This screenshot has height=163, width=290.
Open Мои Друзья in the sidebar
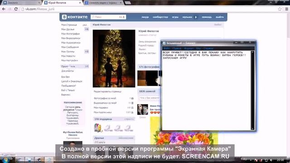coord(68,29)
